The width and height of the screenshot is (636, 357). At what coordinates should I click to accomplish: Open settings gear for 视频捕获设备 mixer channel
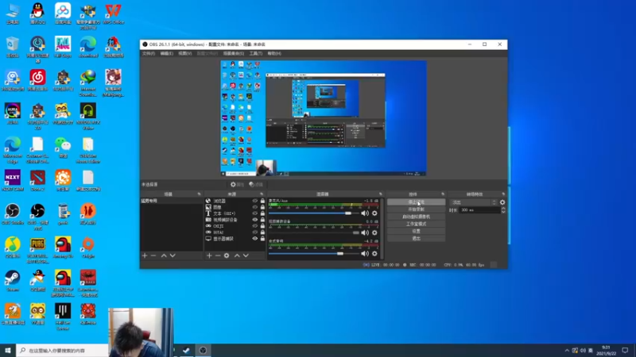click(374, 232)
